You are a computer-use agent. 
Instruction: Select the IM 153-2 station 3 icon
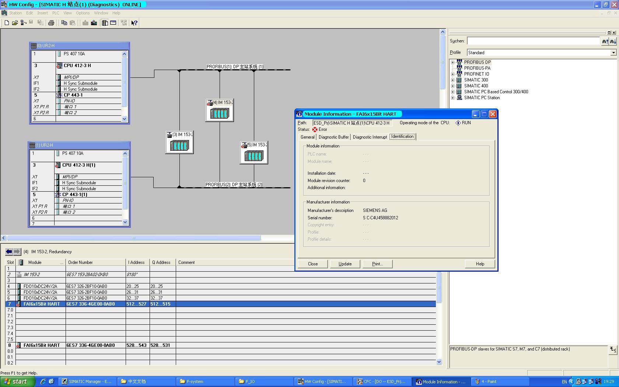[179, 146]
